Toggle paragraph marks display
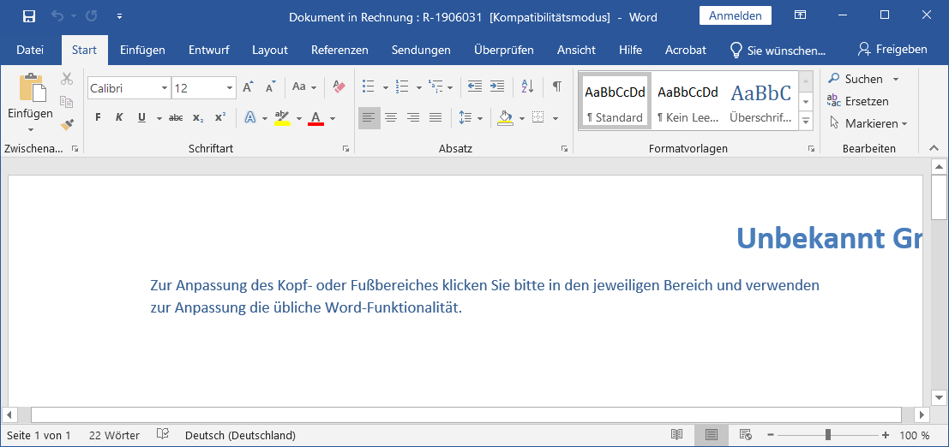 point(556,86)
